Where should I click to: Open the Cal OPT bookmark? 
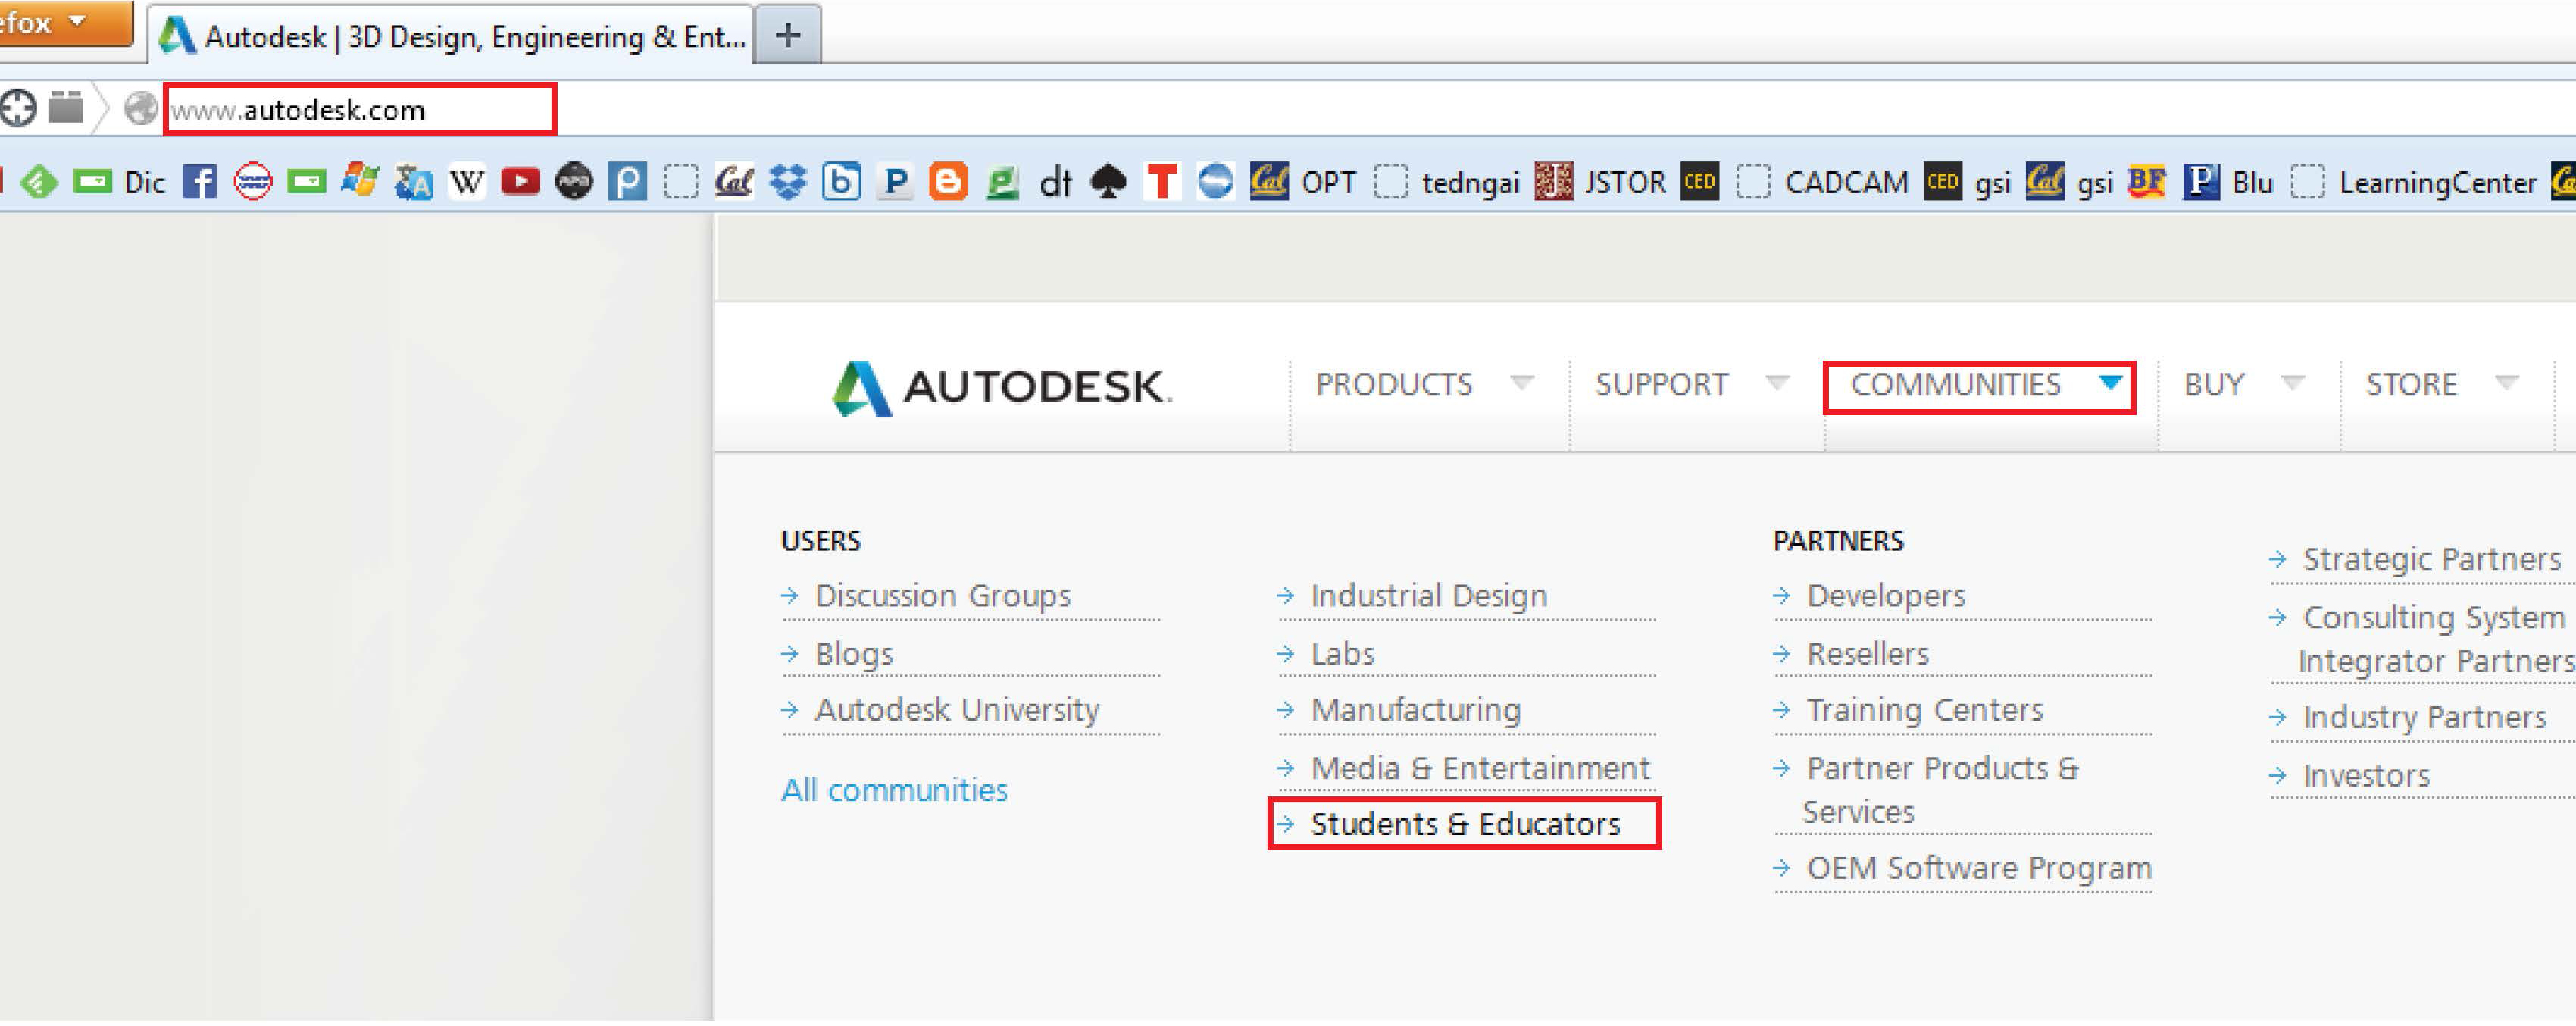click(x=1303, y=183)
